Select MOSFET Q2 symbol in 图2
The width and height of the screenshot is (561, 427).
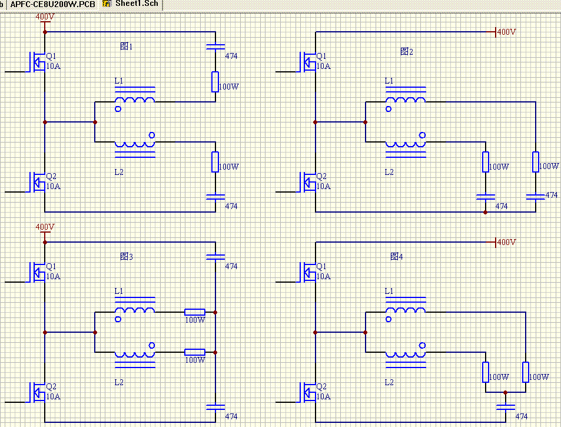308,182
